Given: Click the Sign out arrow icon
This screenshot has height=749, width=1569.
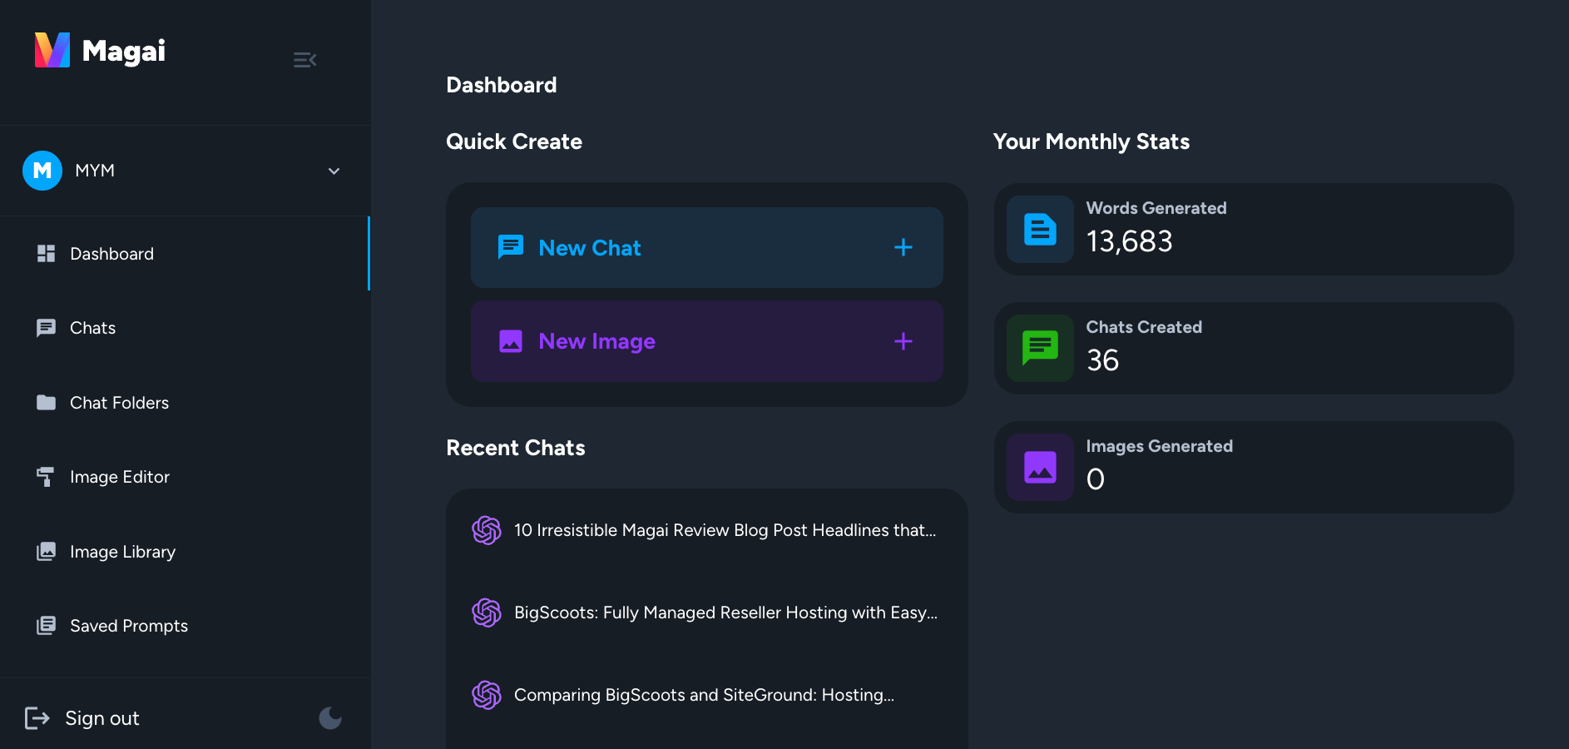Looking at the screenshot, I should point(37,718).
